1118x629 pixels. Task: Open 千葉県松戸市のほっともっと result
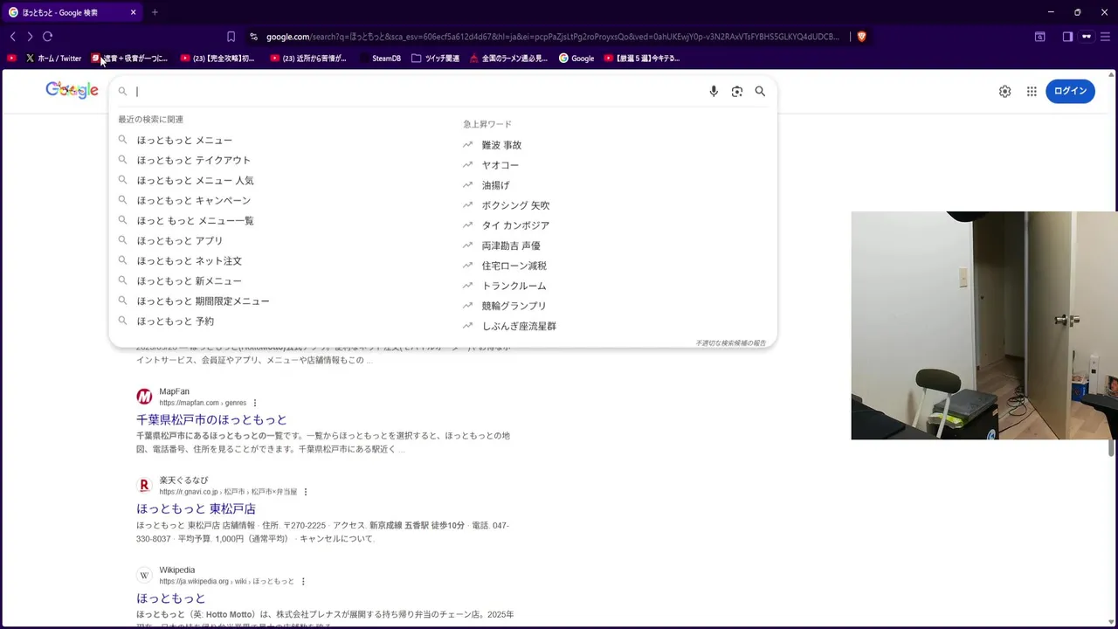click(211, 419)
